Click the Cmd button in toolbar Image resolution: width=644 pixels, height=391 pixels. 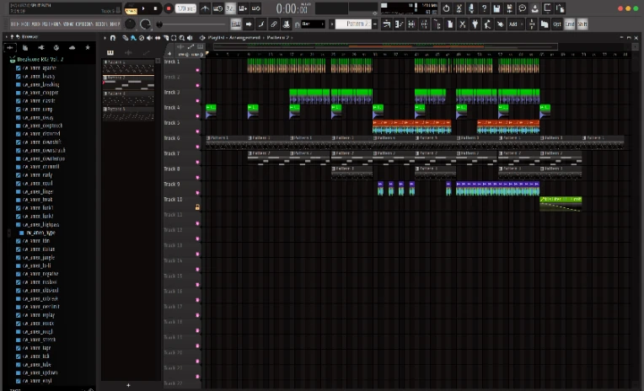point(570,24)
